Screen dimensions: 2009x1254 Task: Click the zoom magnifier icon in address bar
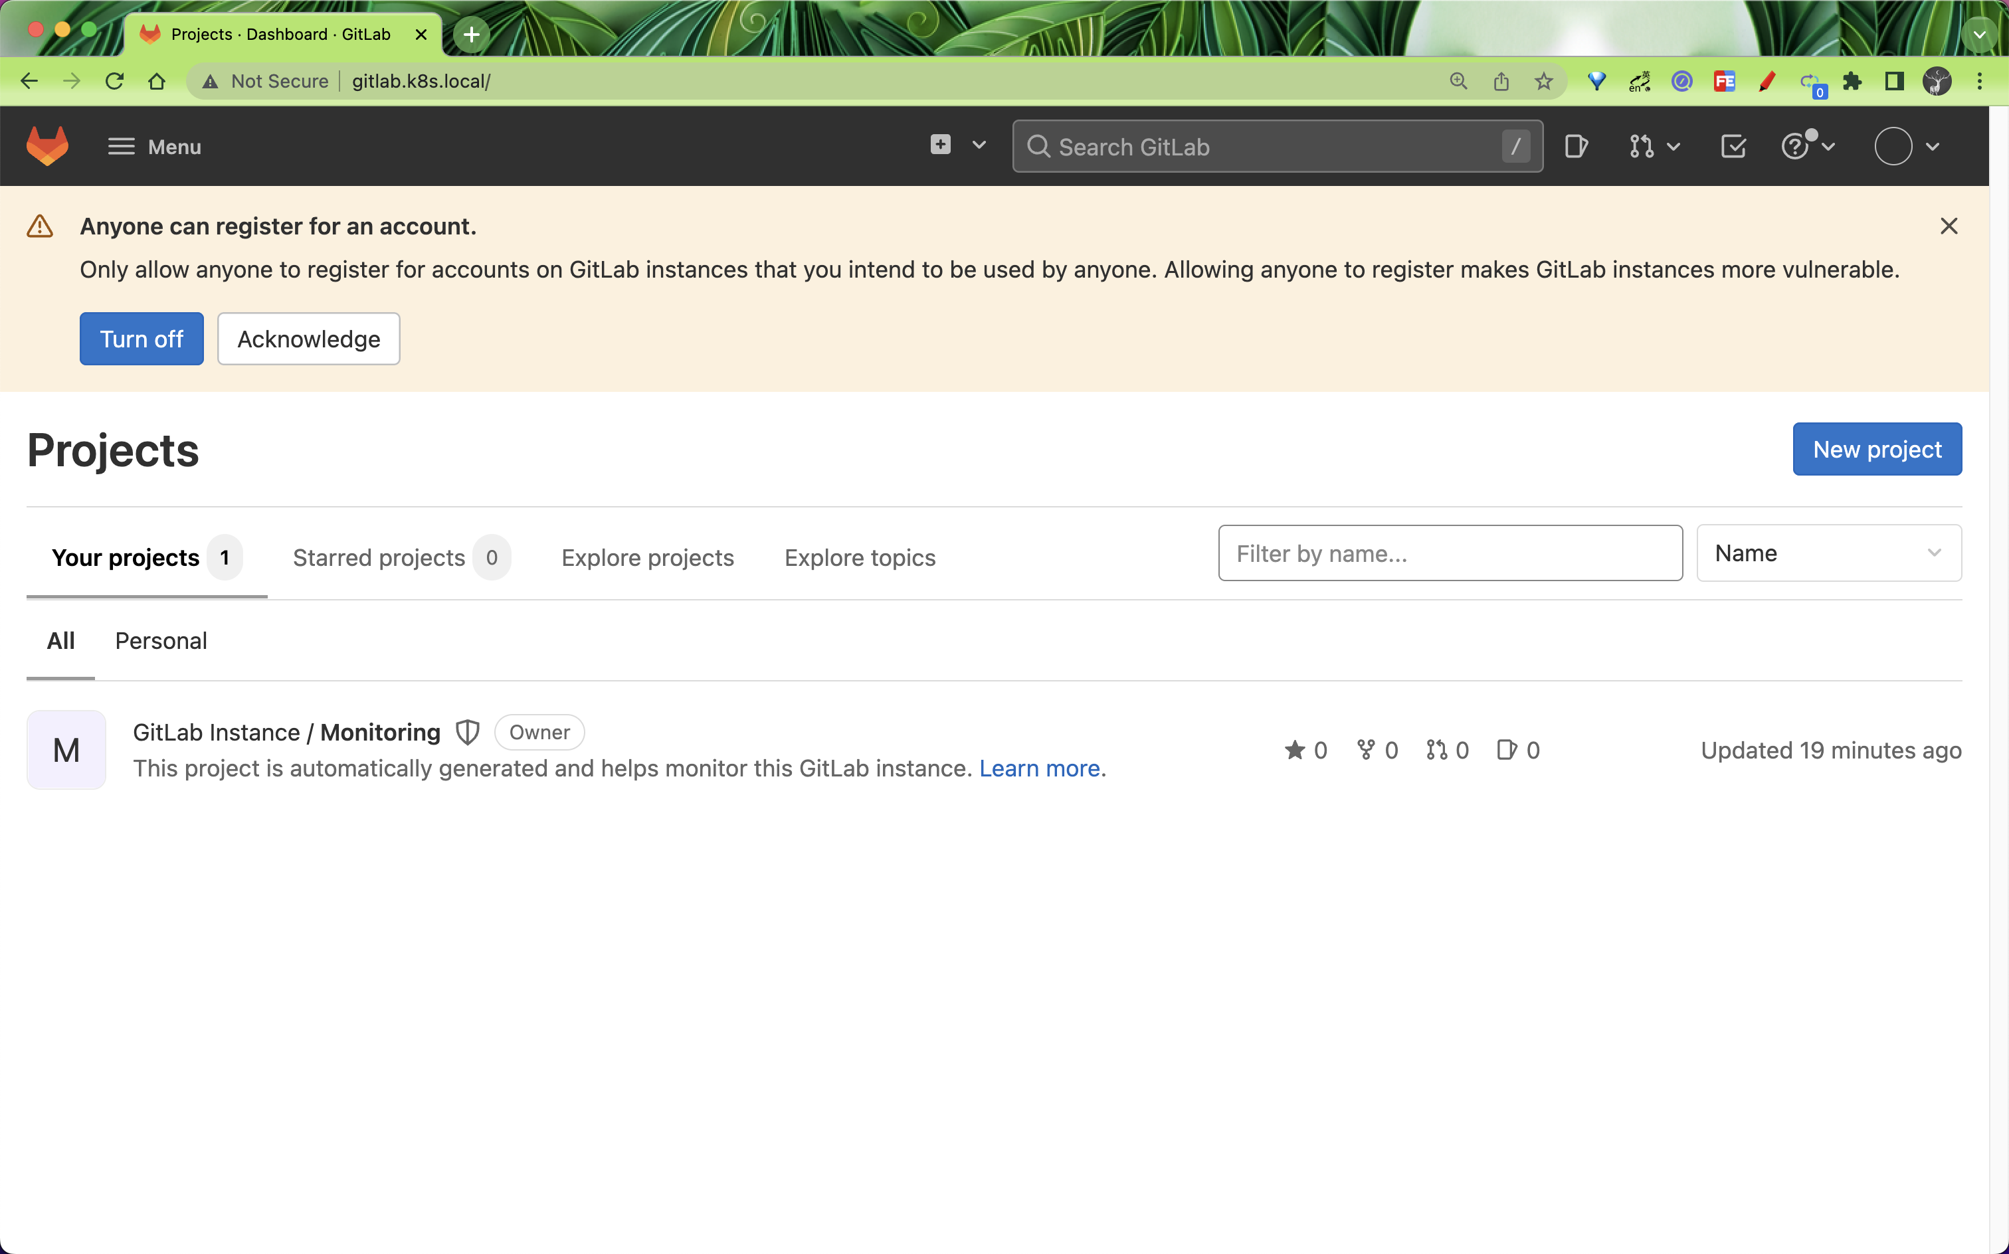(1458, 81)
